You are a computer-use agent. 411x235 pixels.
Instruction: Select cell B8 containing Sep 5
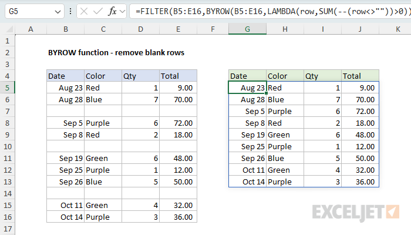click(66, 123)
